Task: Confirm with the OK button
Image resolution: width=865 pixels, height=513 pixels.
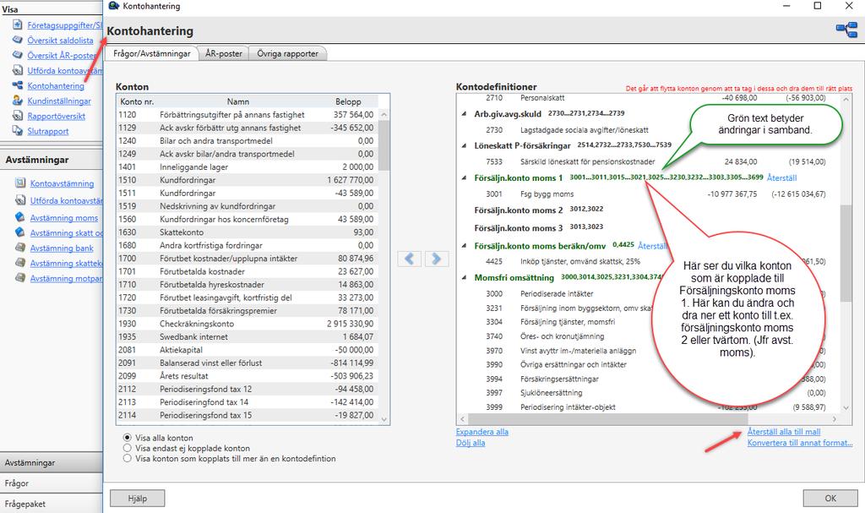Action: click(x=830, y=498)
